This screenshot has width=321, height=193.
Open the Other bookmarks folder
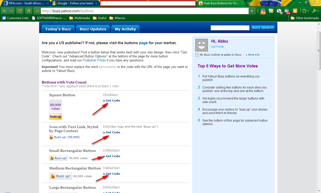point(305,18)
